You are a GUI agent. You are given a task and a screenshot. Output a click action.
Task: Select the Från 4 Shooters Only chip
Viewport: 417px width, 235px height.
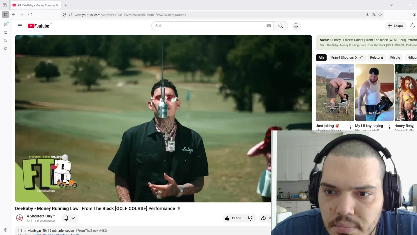click(x=347, y=57)
